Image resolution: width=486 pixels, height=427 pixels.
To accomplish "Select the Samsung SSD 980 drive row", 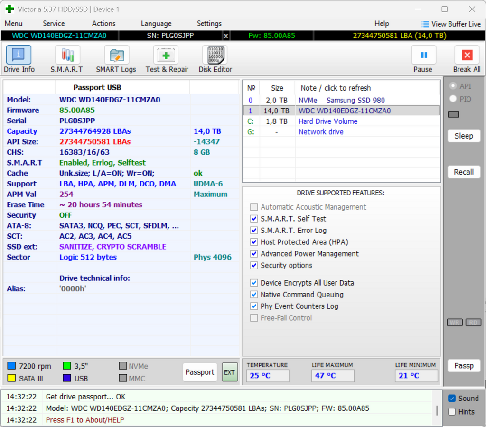I will 341,101.
